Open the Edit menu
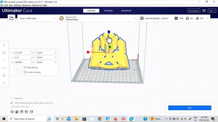Image resolution: width=218 pixels, height=122 pixels. (x=6, y=5)
